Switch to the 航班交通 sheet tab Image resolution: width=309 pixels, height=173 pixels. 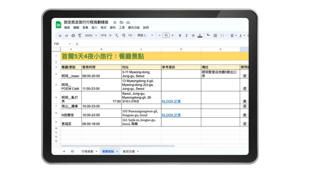coord(129,151)
